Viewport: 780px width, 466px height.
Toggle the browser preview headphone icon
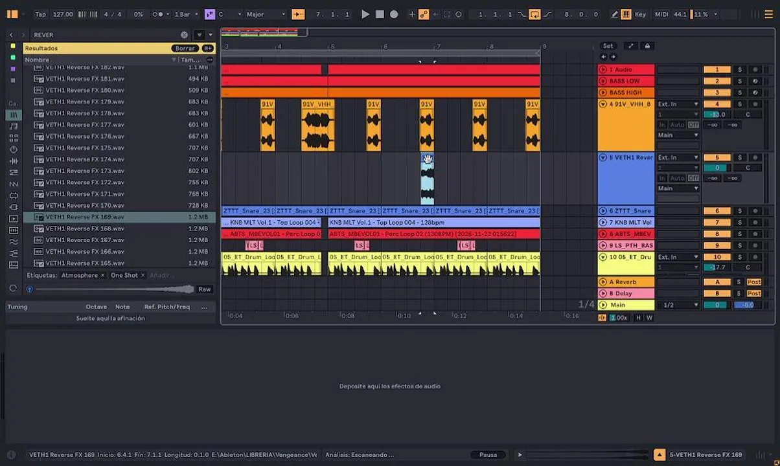30,289
